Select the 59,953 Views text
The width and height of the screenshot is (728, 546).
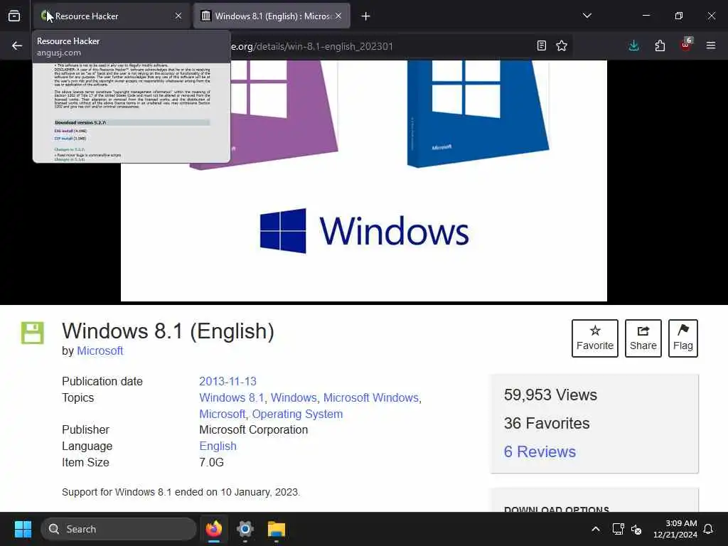pyautogui.click(x=550, y=395)
